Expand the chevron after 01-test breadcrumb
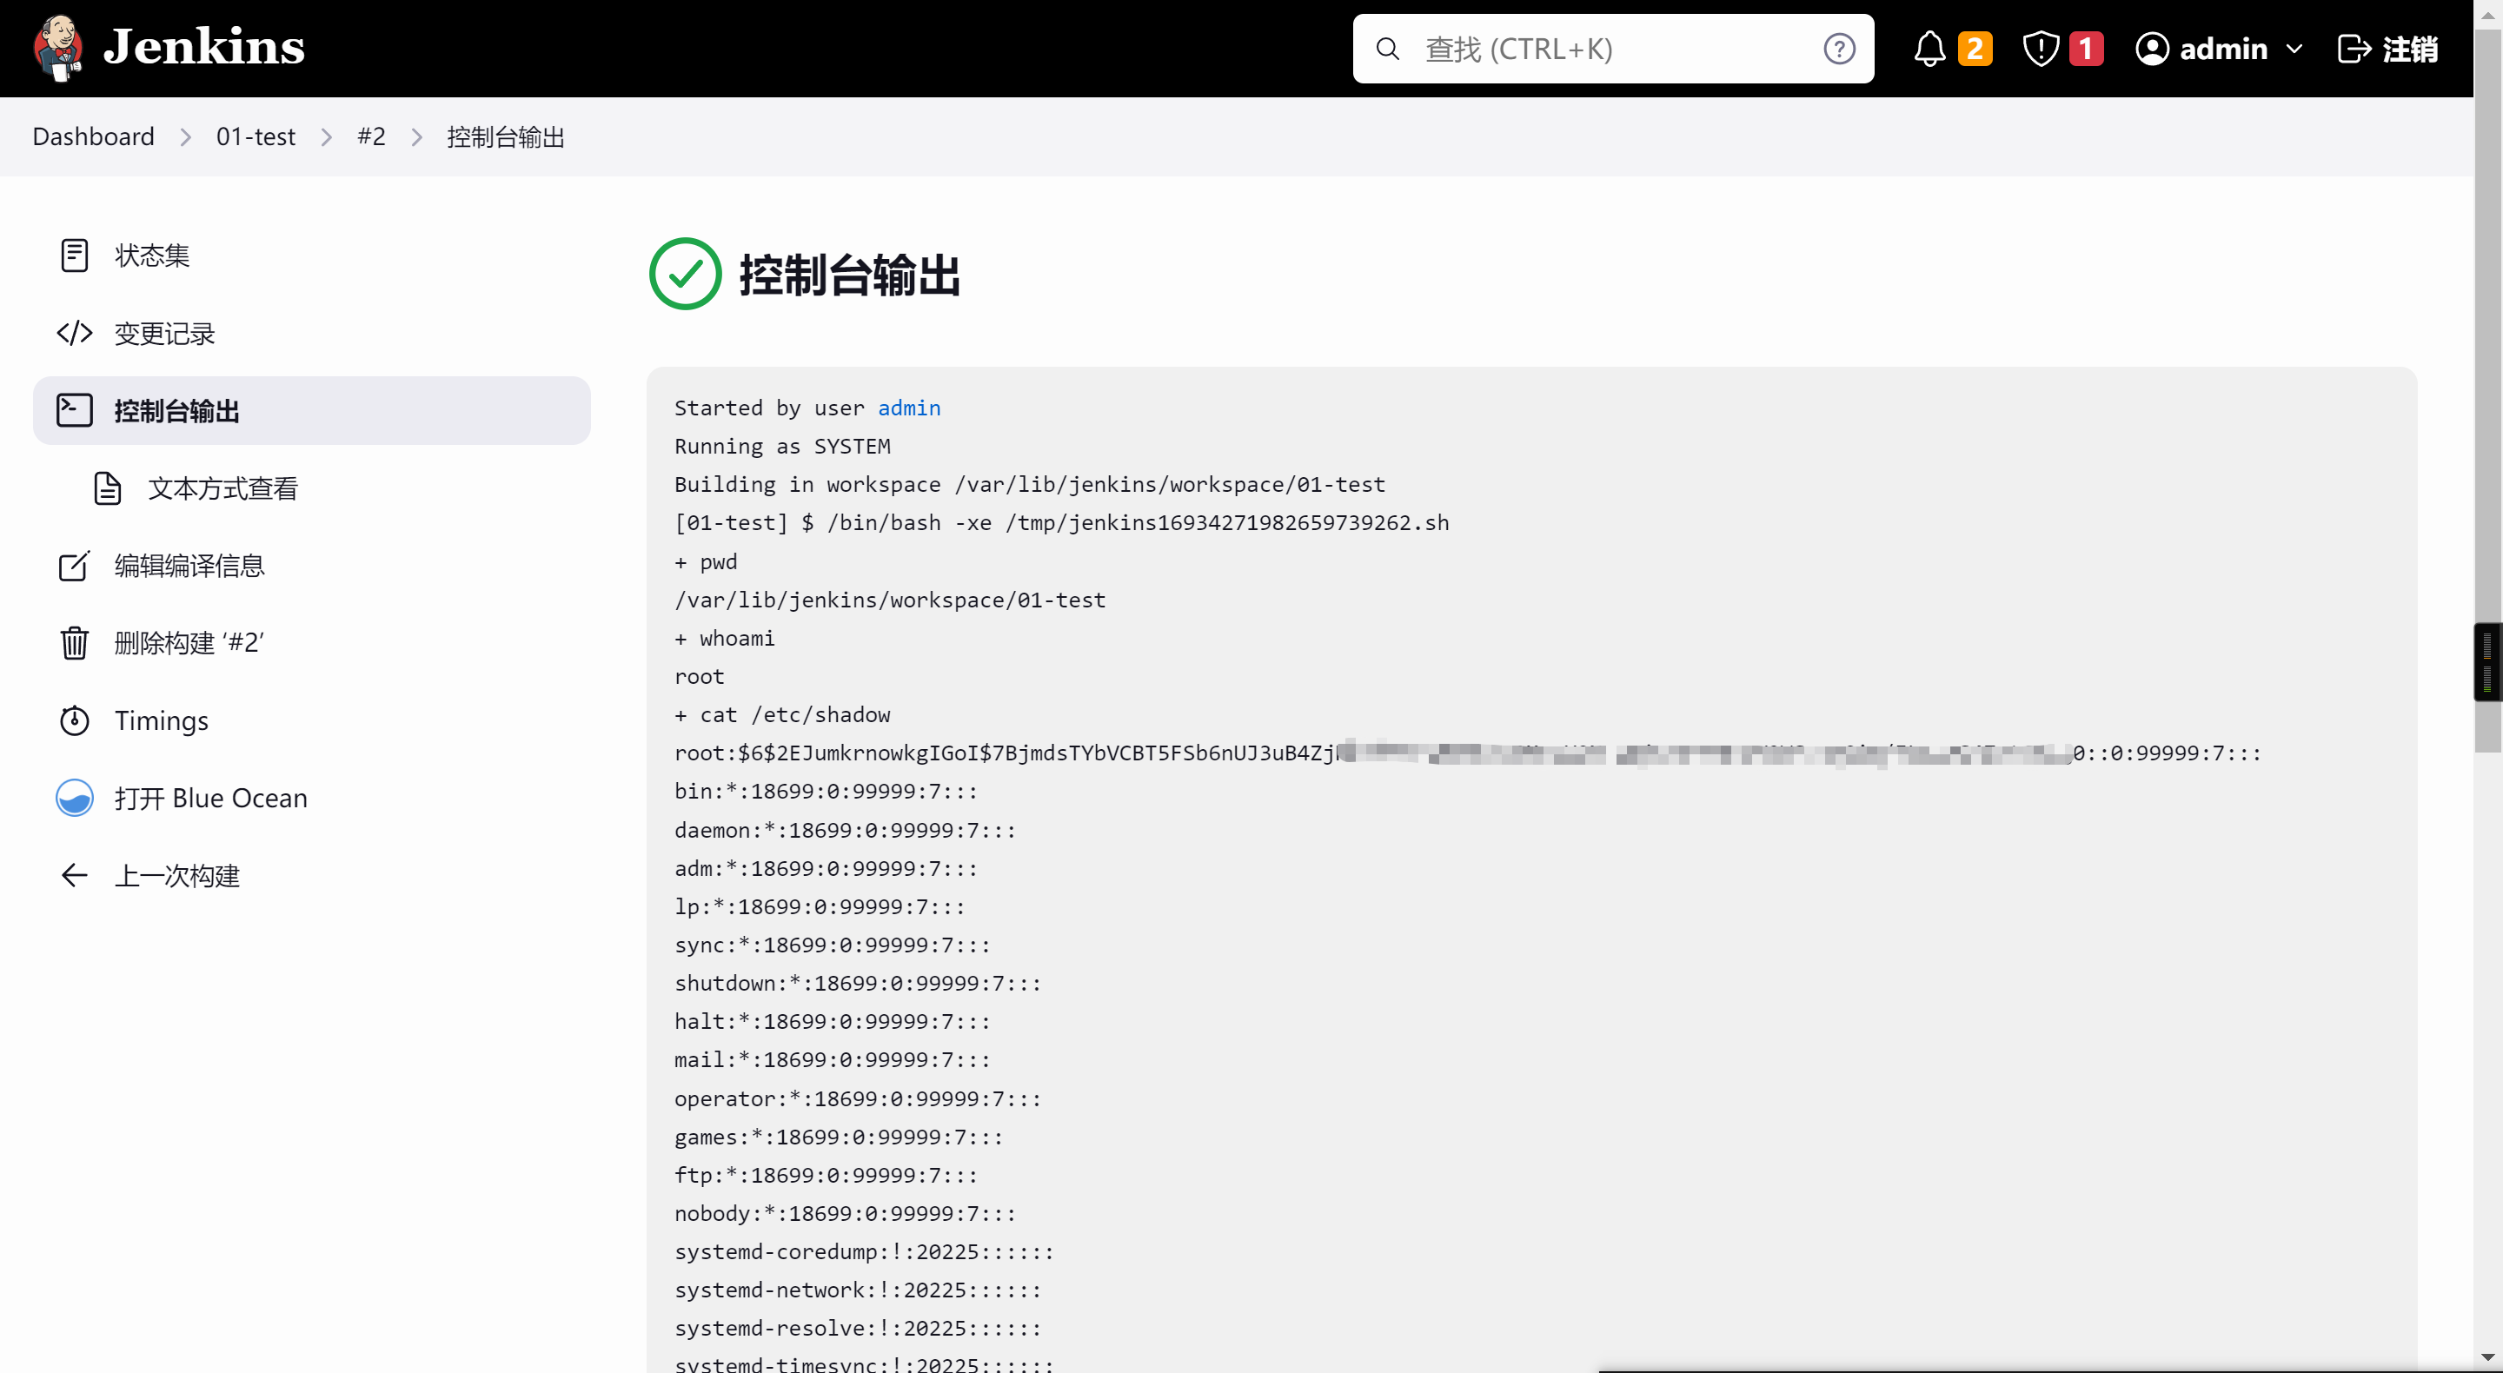Viewport: 2503px width, 1373px height. click(327, 137)
